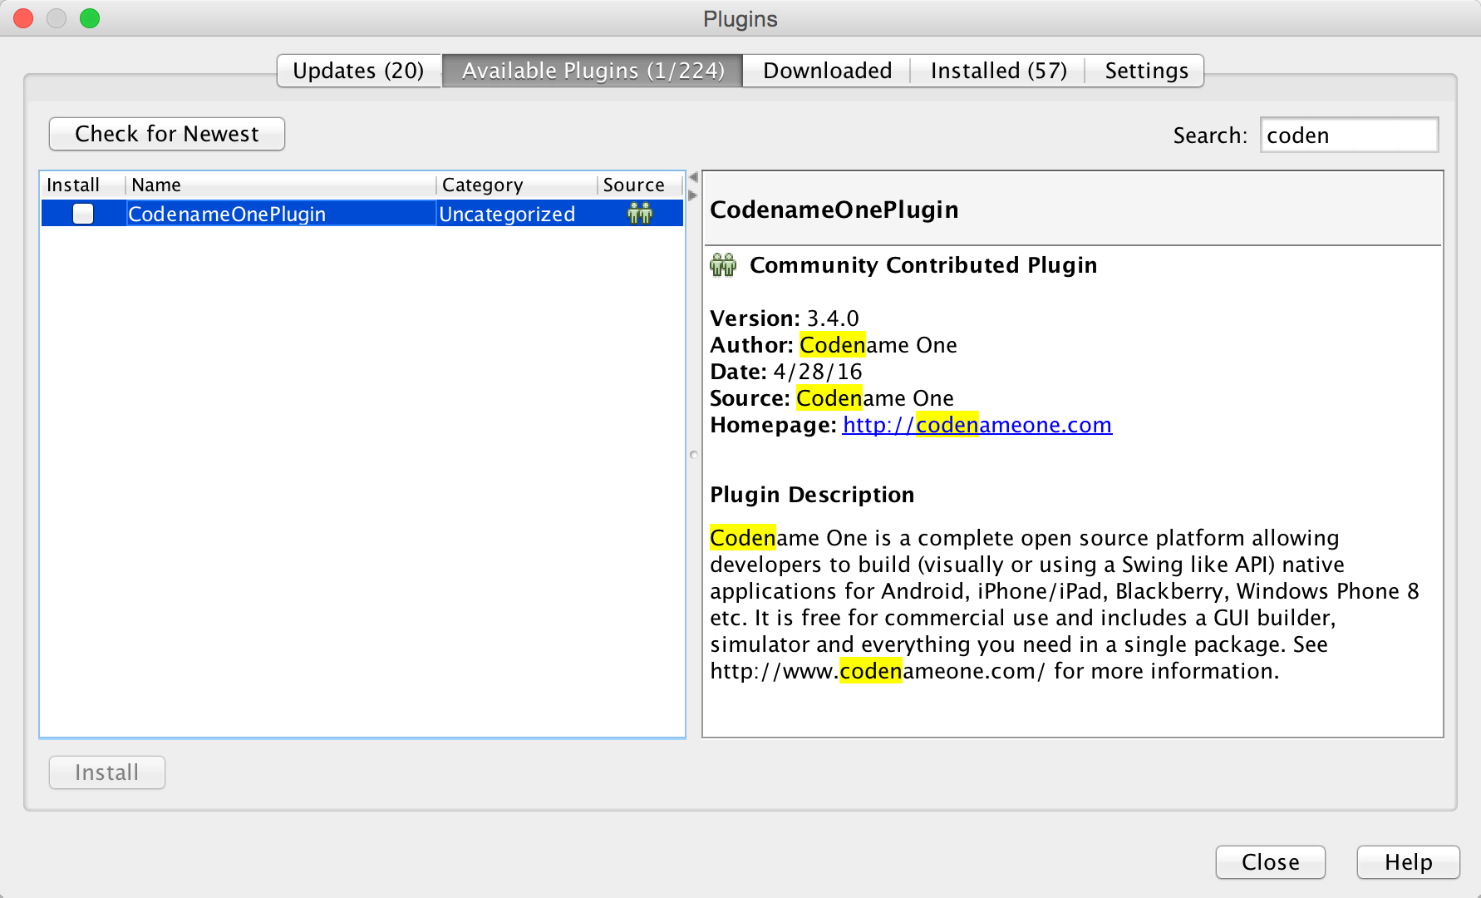Open the http://codenameone.com homepage link
This screenshot has height=898, width=1481.
point(977,425)
